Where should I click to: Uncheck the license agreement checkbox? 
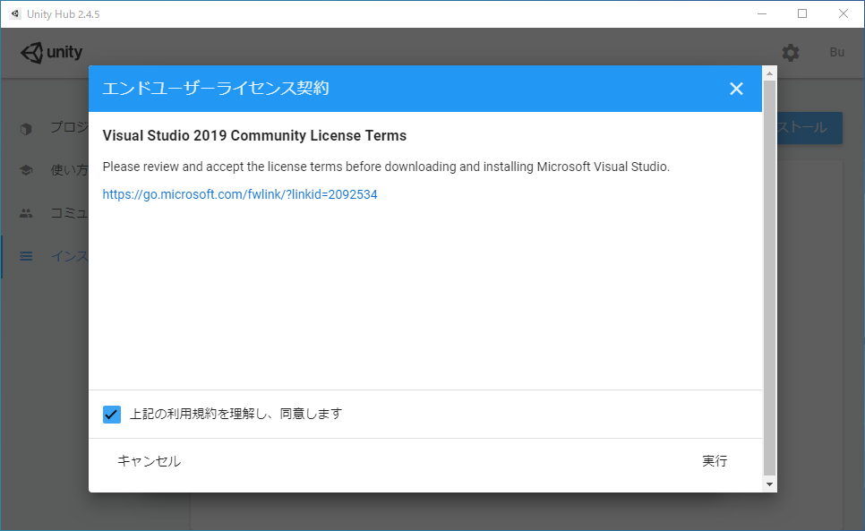tap(112, 414)
